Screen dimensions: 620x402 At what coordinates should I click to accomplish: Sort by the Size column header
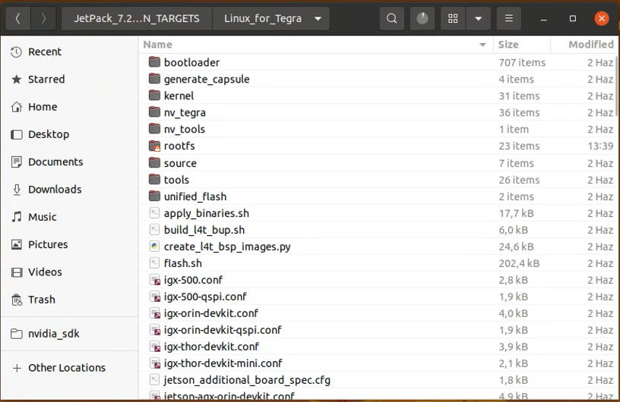[x=521, y=45]
